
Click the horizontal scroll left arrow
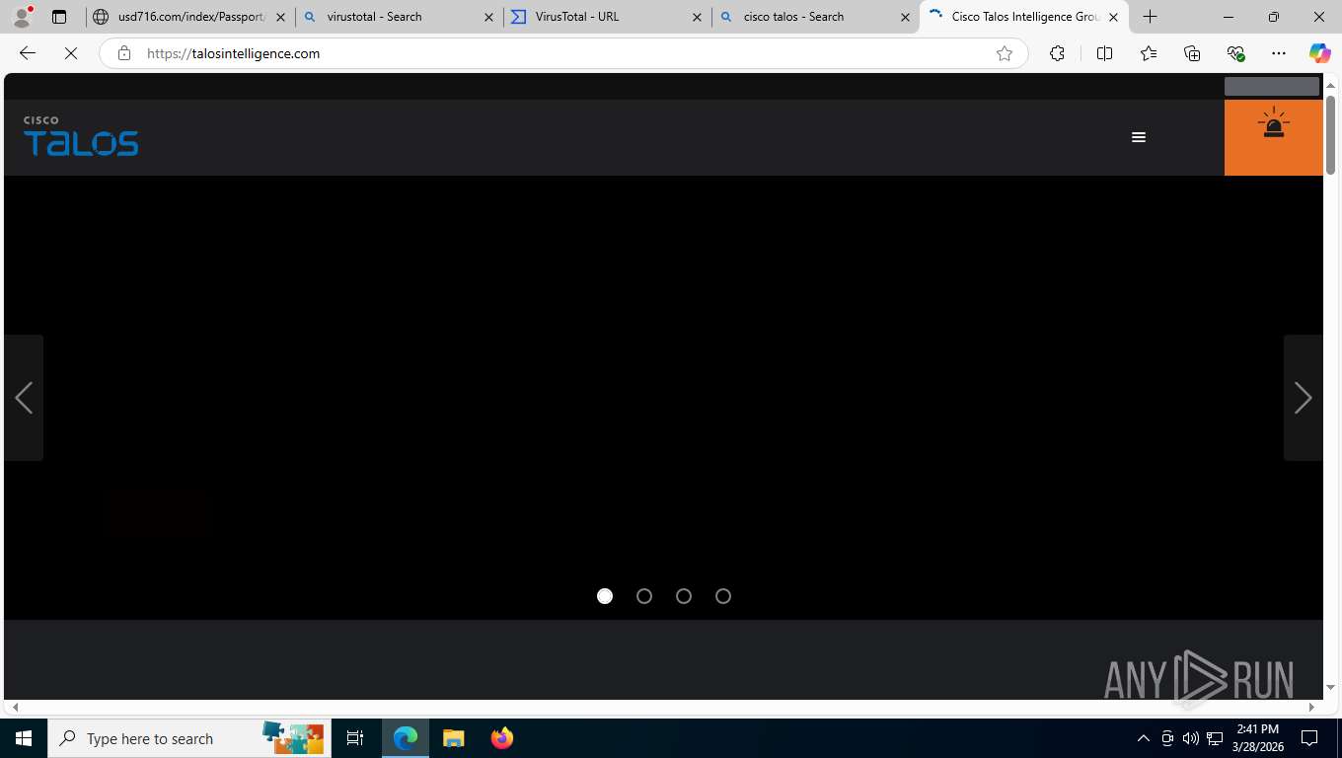(x=15, y=707)
